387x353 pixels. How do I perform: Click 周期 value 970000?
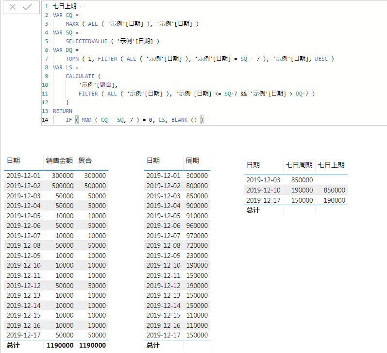pos(197,236)
